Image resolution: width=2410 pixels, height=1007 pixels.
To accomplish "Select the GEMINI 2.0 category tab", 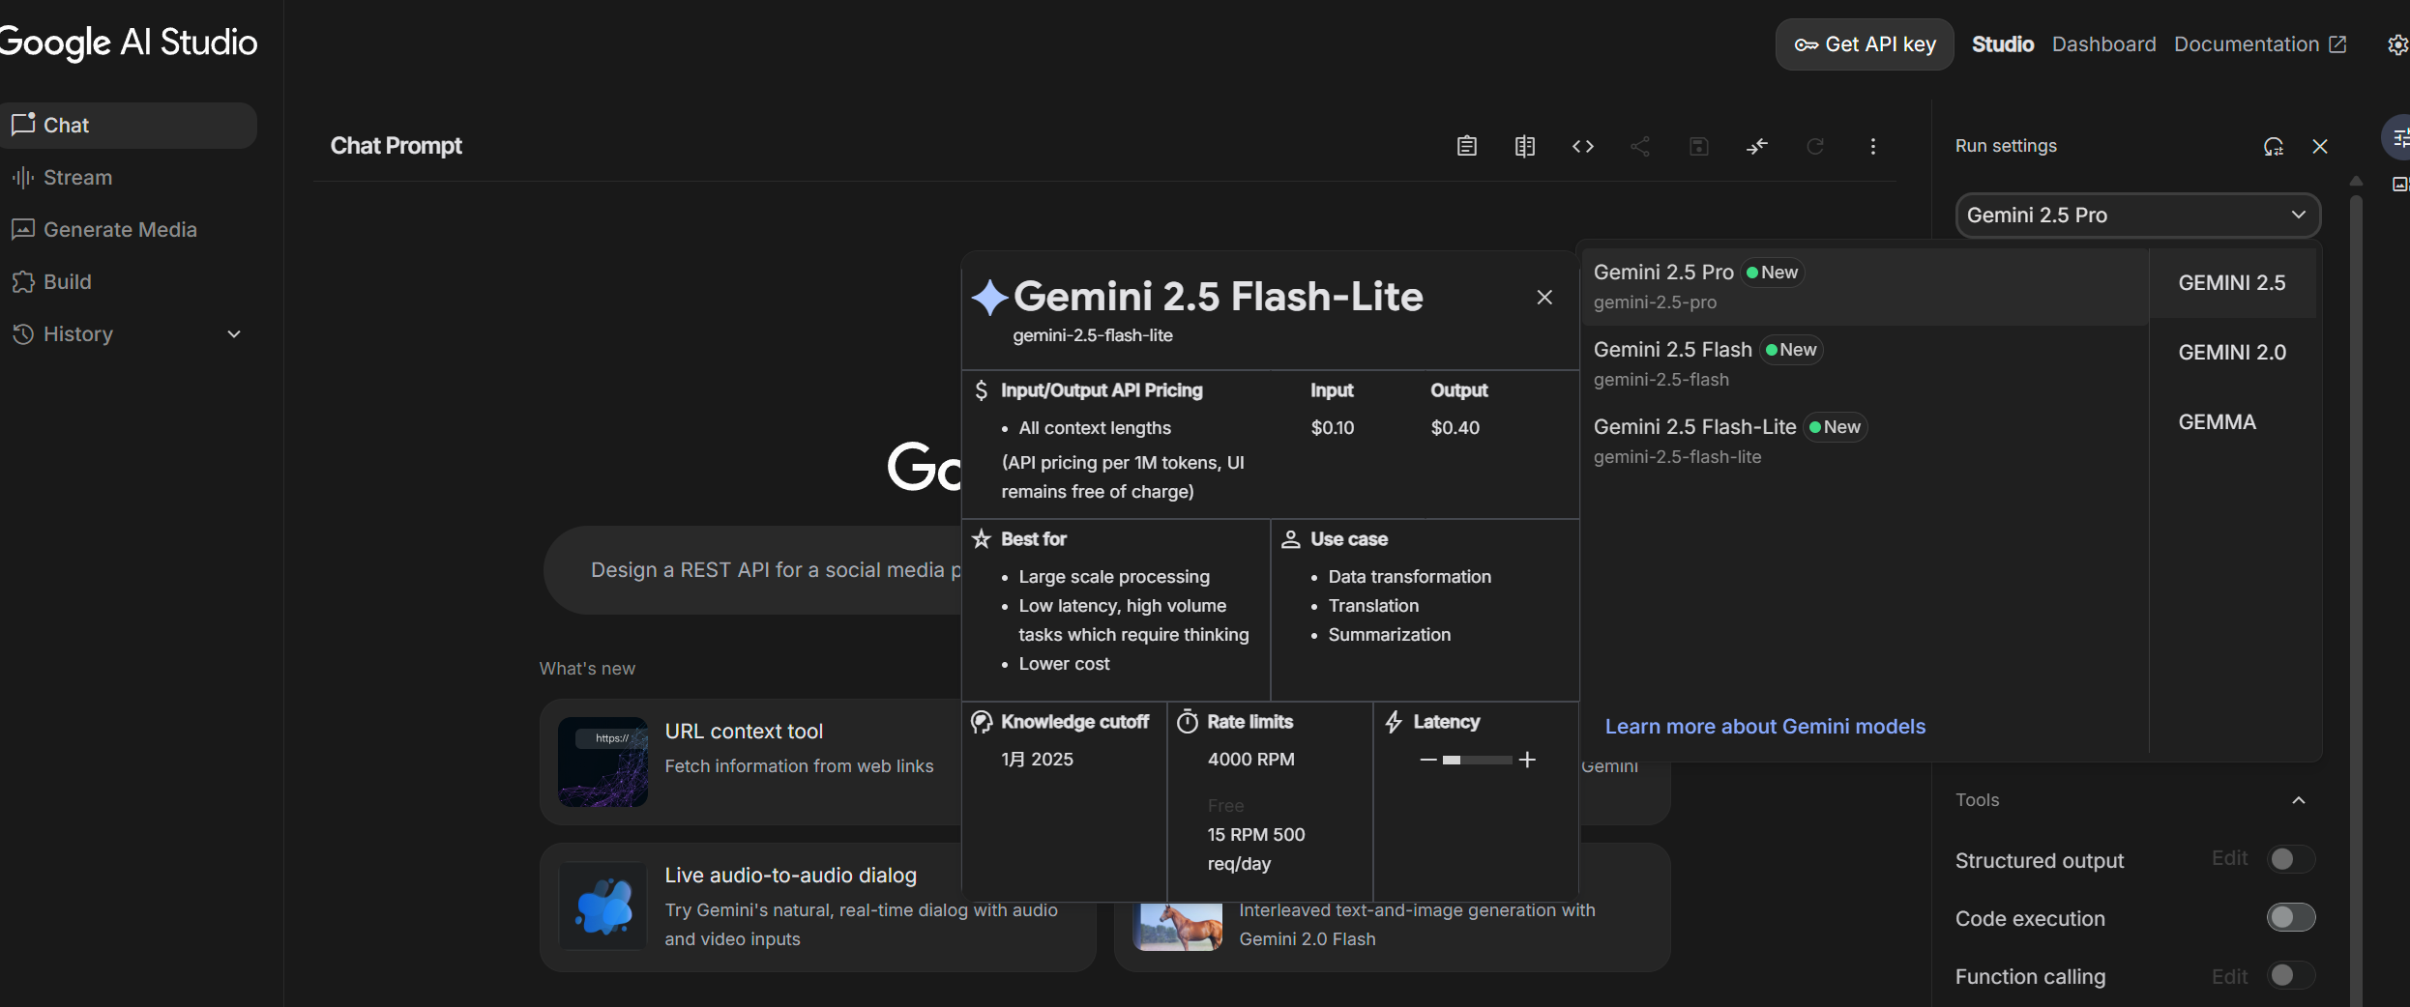I will point(2232,353).
